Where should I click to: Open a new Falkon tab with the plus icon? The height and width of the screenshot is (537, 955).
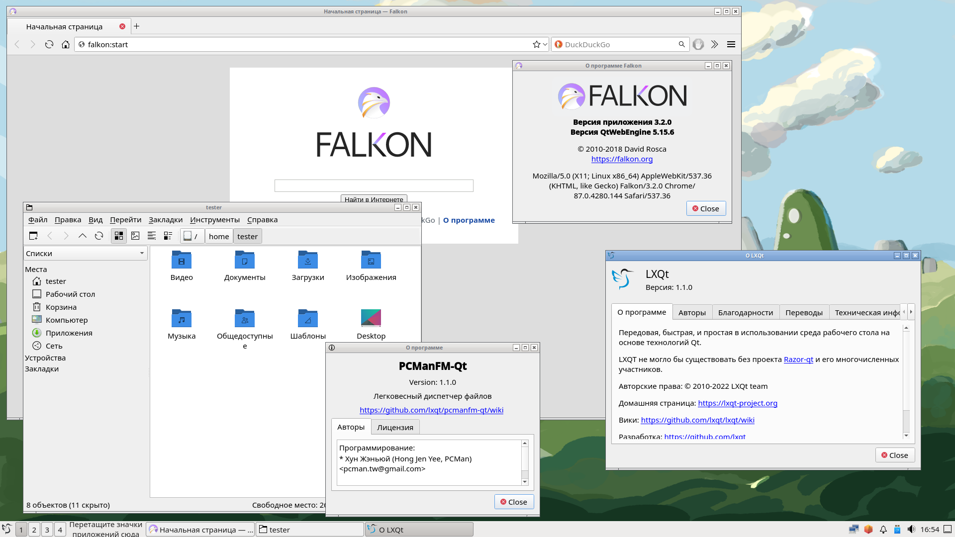click(x=136, y=26)
